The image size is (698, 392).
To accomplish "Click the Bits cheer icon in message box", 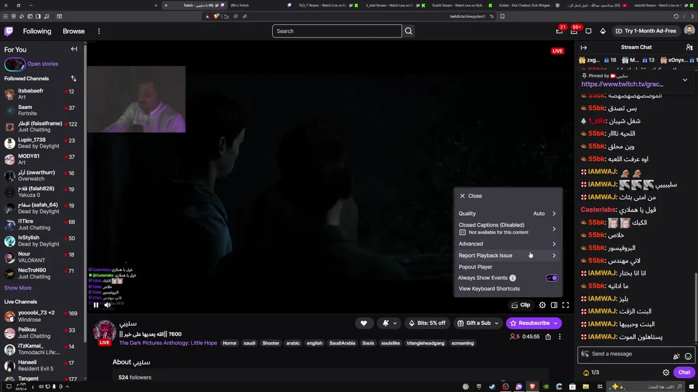I will pyautogui.click(x=677, y=356).
